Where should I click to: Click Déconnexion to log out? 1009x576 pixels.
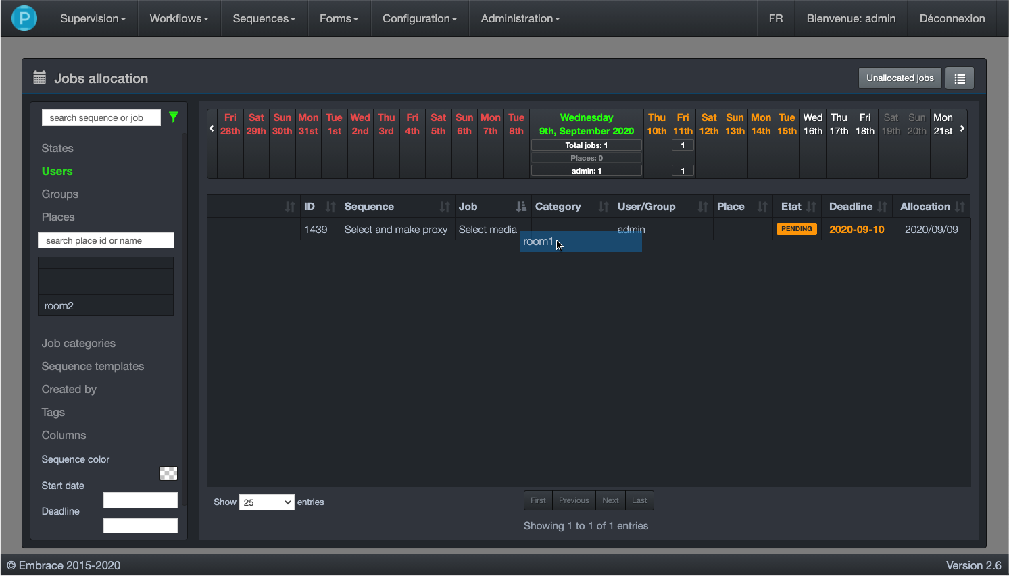(952, 18)
